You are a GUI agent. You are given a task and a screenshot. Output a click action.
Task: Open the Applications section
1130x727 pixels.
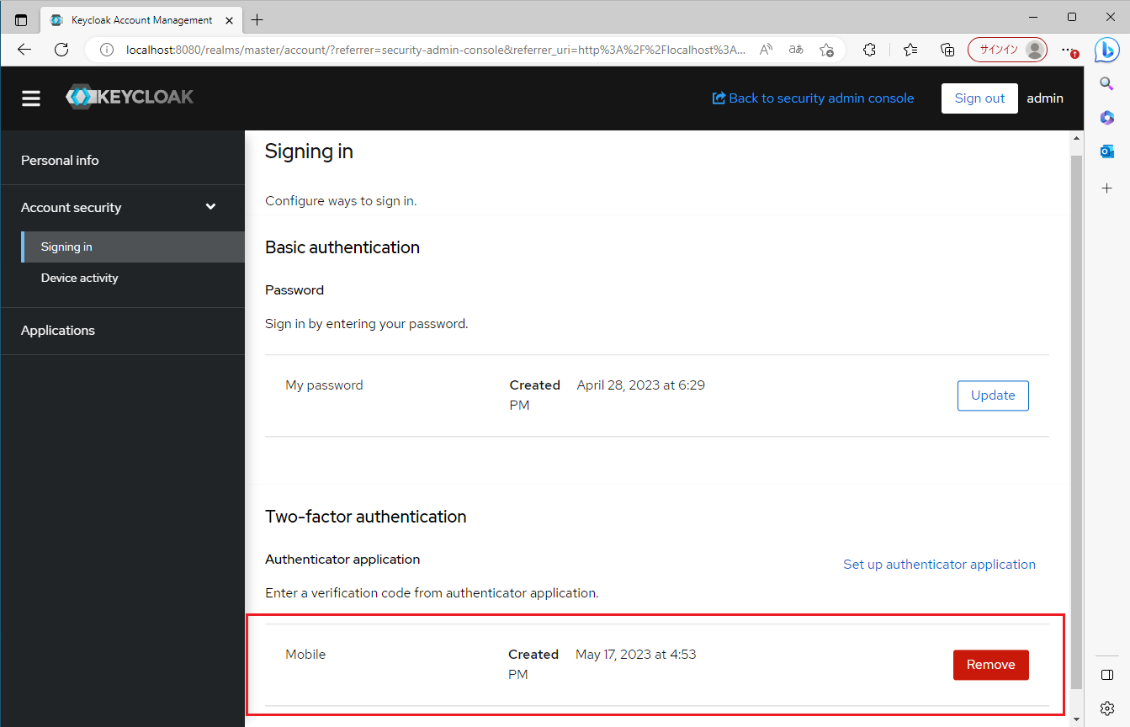[57, 330]
